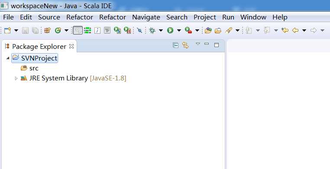Image resolution: width=330 pixels, height=169 pixels.
Task: Click Run External Tools red toolbox icon
Action: (x=188, y=30)
